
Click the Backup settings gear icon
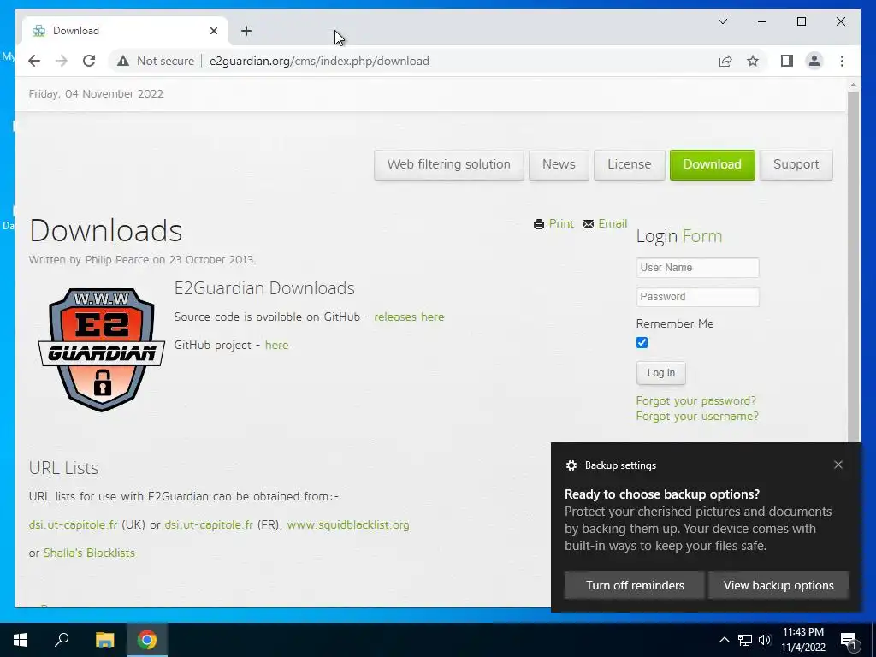(571, 465)
